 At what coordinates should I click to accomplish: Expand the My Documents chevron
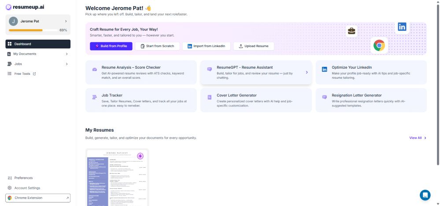tap(67, 54)
